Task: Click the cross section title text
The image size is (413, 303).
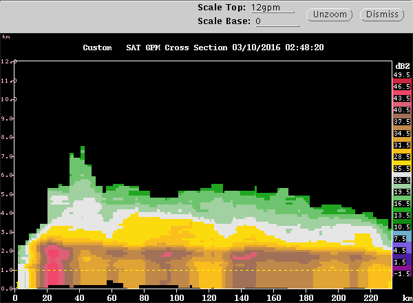Action: click(x=203, y=48)
